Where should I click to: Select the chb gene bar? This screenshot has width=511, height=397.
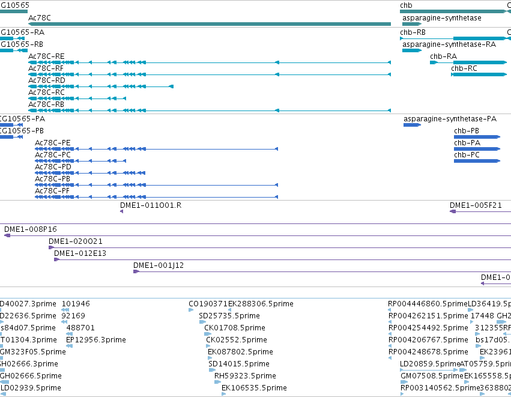point(453,11)
